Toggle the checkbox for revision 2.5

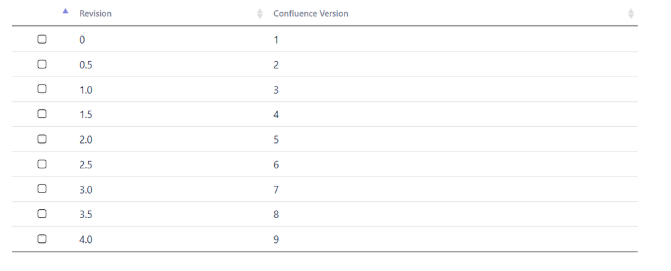coord(42,164)
